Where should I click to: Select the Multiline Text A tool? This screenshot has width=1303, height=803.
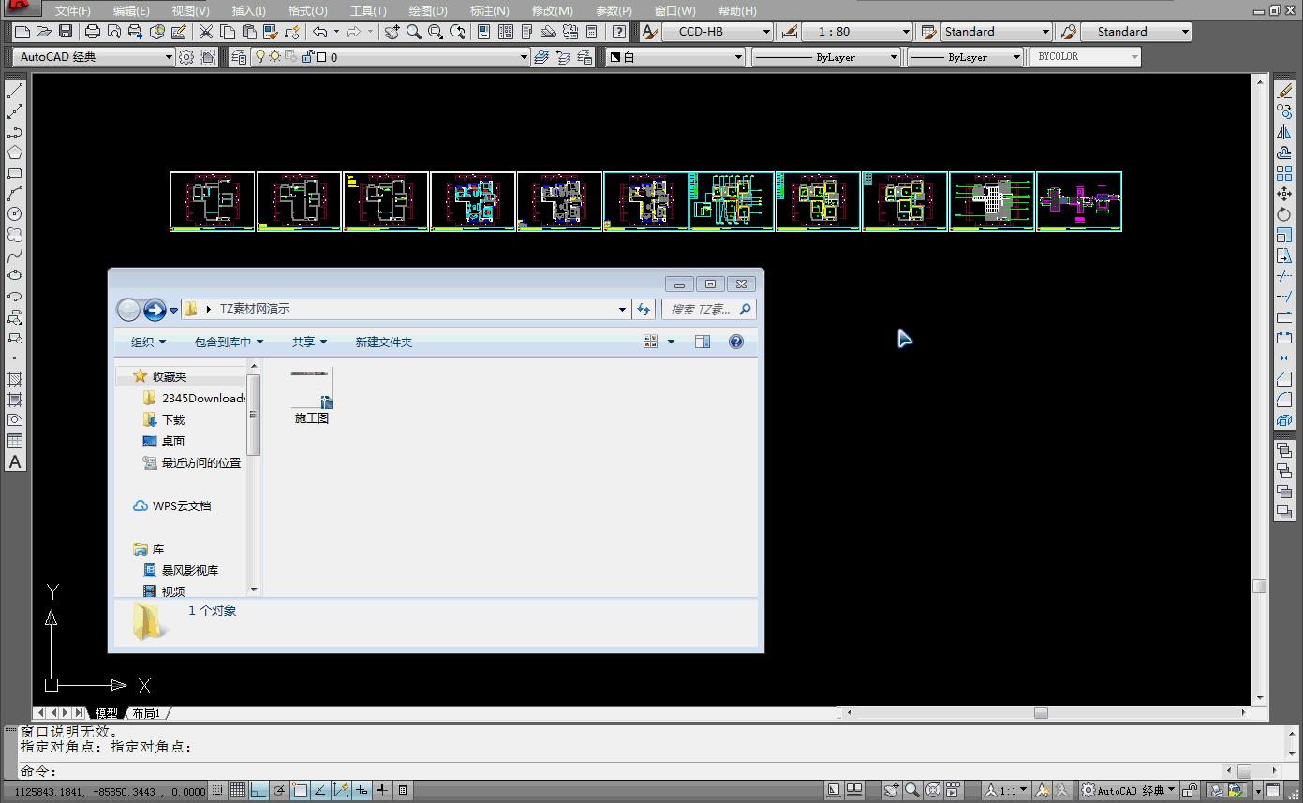click(x=15, y=462)
